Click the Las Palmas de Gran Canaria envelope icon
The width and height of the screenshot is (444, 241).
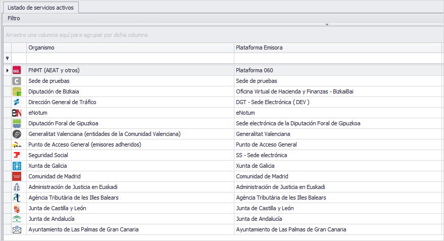pyautogui.click(x=17, y=230)
